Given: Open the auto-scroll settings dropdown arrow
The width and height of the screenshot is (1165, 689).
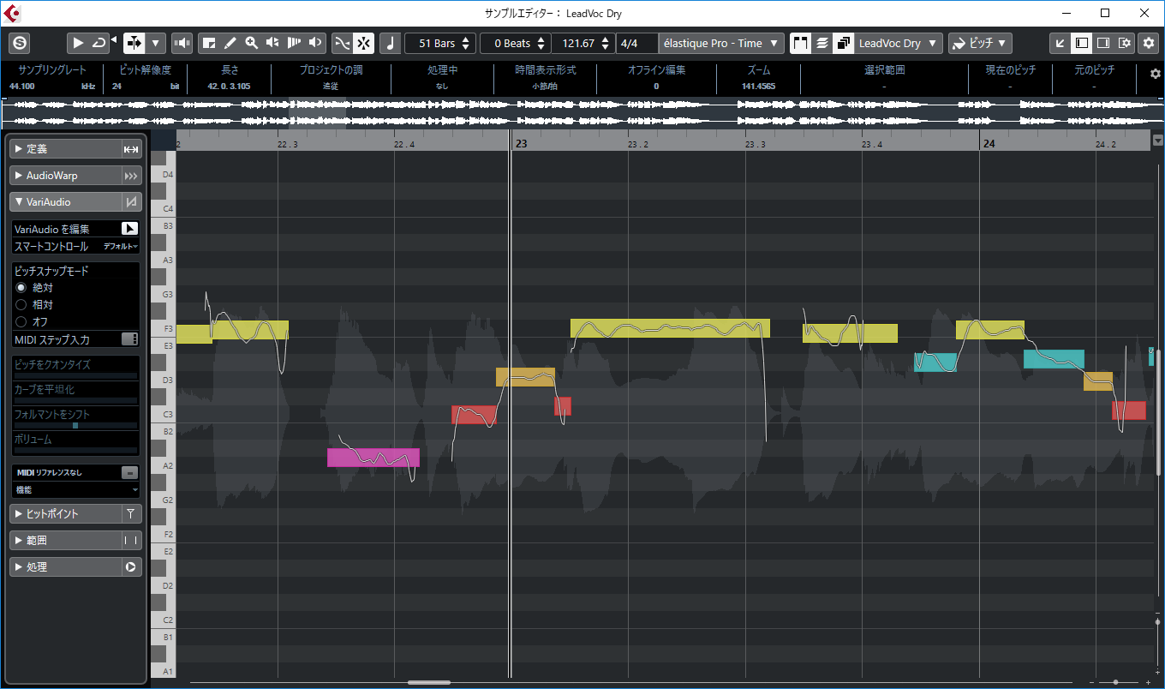Looking at the screenshot, I should 156,43.
